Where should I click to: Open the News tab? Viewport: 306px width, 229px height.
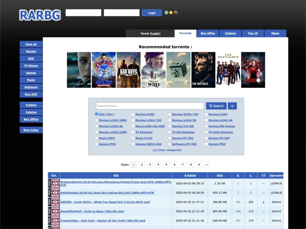[275, 33]
